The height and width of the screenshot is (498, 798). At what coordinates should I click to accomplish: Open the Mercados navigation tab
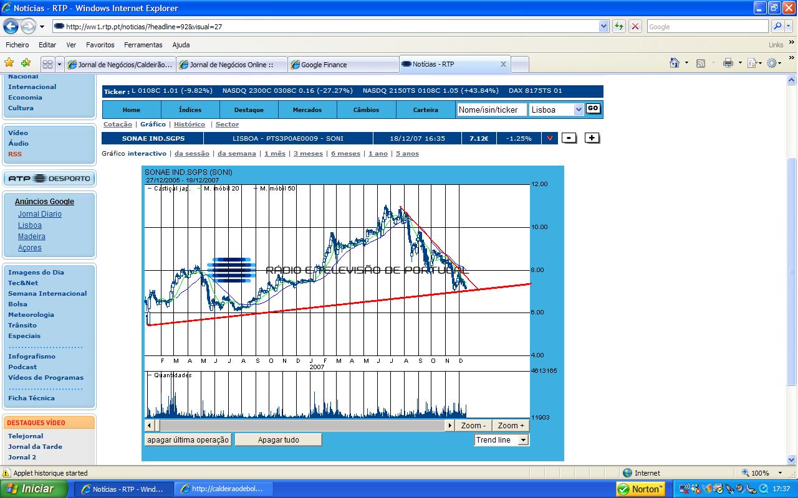pos(307,110)
